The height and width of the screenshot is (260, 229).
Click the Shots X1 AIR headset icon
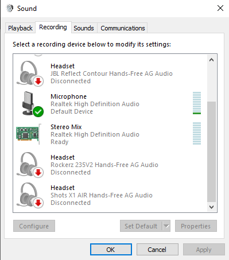pos(30,195)
